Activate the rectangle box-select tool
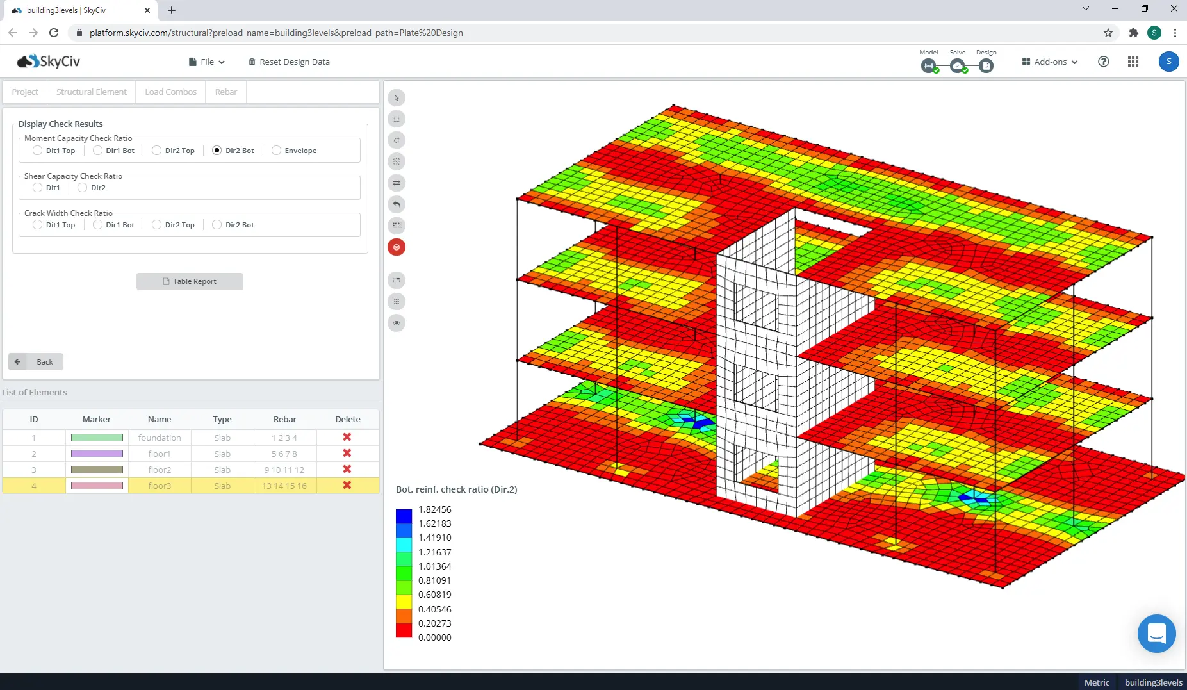 point(397,119)
